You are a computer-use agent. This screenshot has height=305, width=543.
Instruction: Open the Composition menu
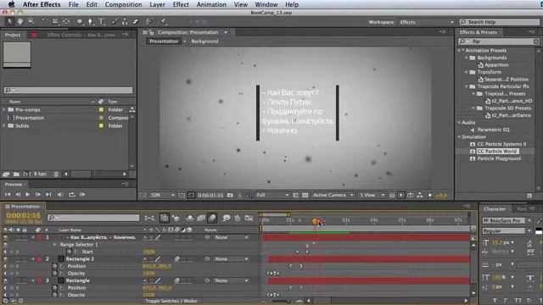click(123, 4)
